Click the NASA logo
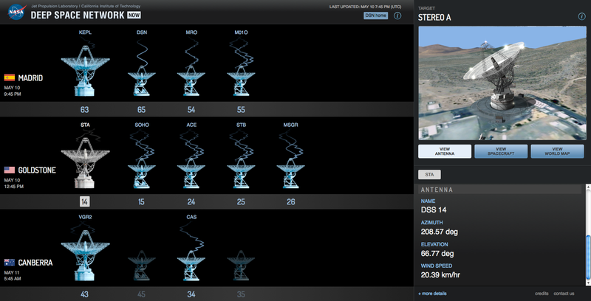This screenshot has width=591, height=301. [x=16, y=12]
